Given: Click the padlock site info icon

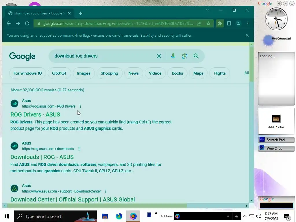Looking at the screenshot, I should click(x=39, y=23).
